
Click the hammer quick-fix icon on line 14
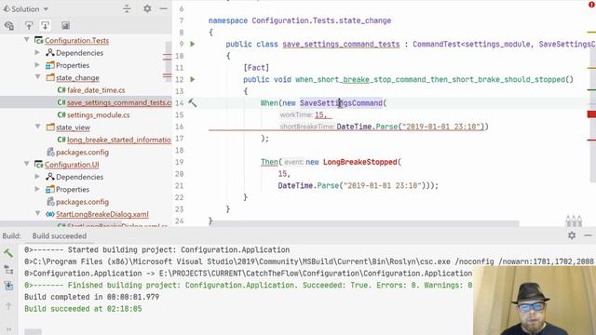pyautogui.click(x=193, y=103)
